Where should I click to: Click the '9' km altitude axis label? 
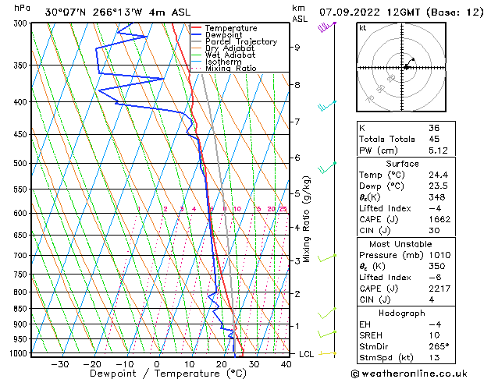pos(297,48)
